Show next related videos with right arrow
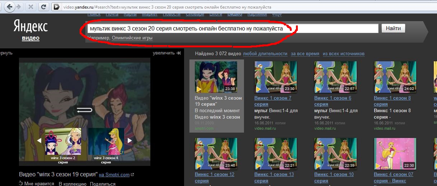Viewport: 437px width, 186px height. tap(130, 140)
